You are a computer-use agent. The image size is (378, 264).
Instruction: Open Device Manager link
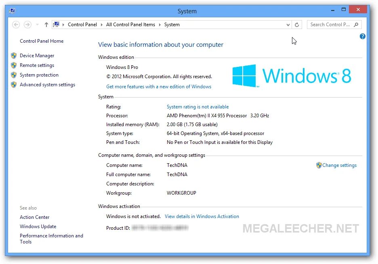[x=37, y=56]
